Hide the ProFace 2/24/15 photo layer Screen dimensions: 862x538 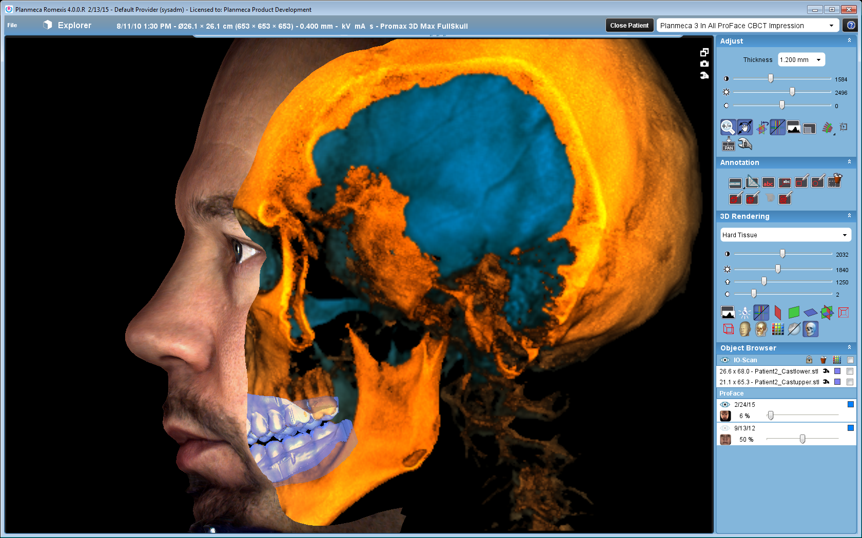(x=725, y=404)
